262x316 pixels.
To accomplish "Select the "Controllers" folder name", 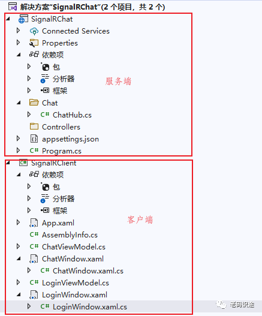I will pyautogui.click(x=61, y=127).
